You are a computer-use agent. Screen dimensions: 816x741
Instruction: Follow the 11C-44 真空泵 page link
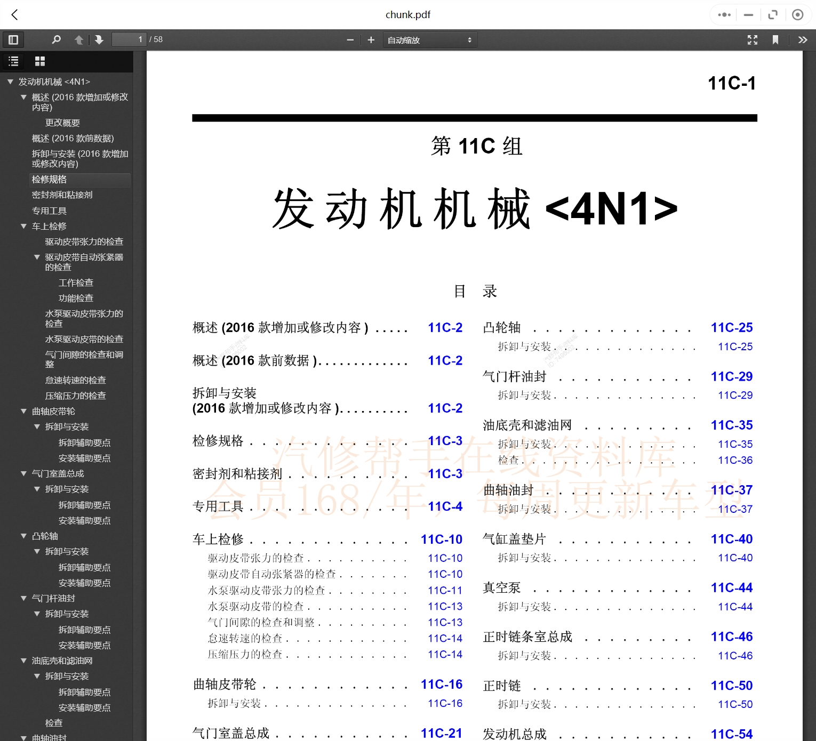click(x=731, y=587)
